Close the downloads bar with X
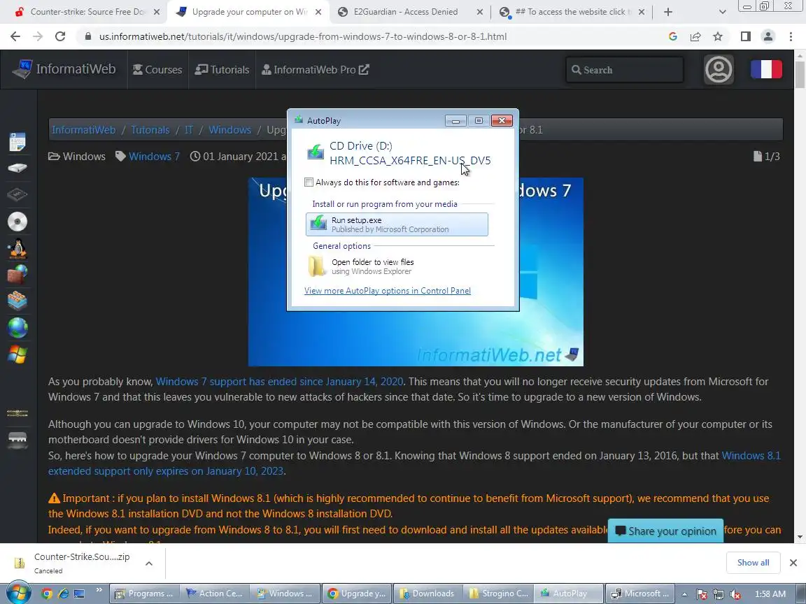Screen dimensions: 806x604 [x=793, y=563]
